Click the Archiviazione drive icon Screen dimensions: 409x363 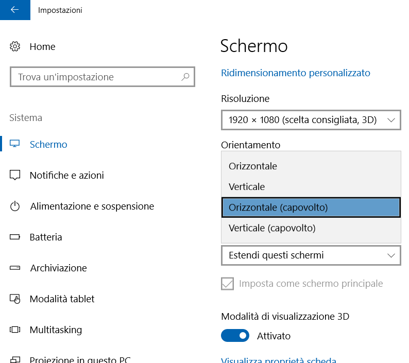(15, 268)
